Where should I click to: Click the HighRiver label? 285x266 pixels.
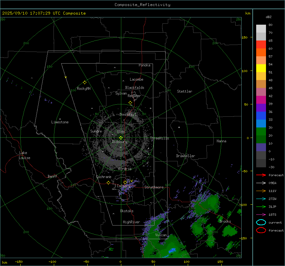[x=131, y=222]
